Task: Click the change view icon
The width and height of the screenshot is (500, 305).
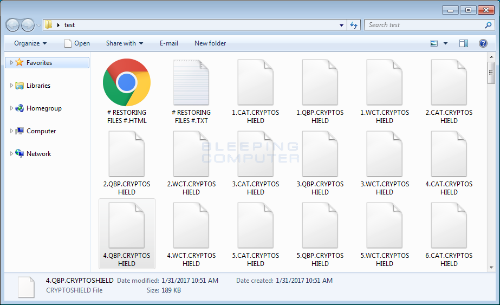Action: pos(434,43)
